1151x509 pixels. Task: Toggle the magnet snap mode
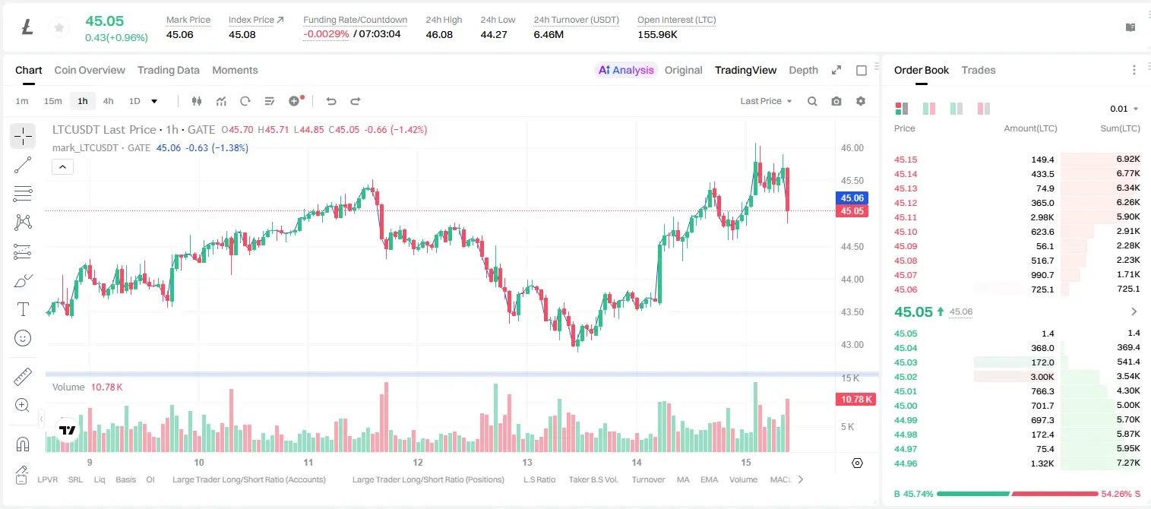coord(23,444)
